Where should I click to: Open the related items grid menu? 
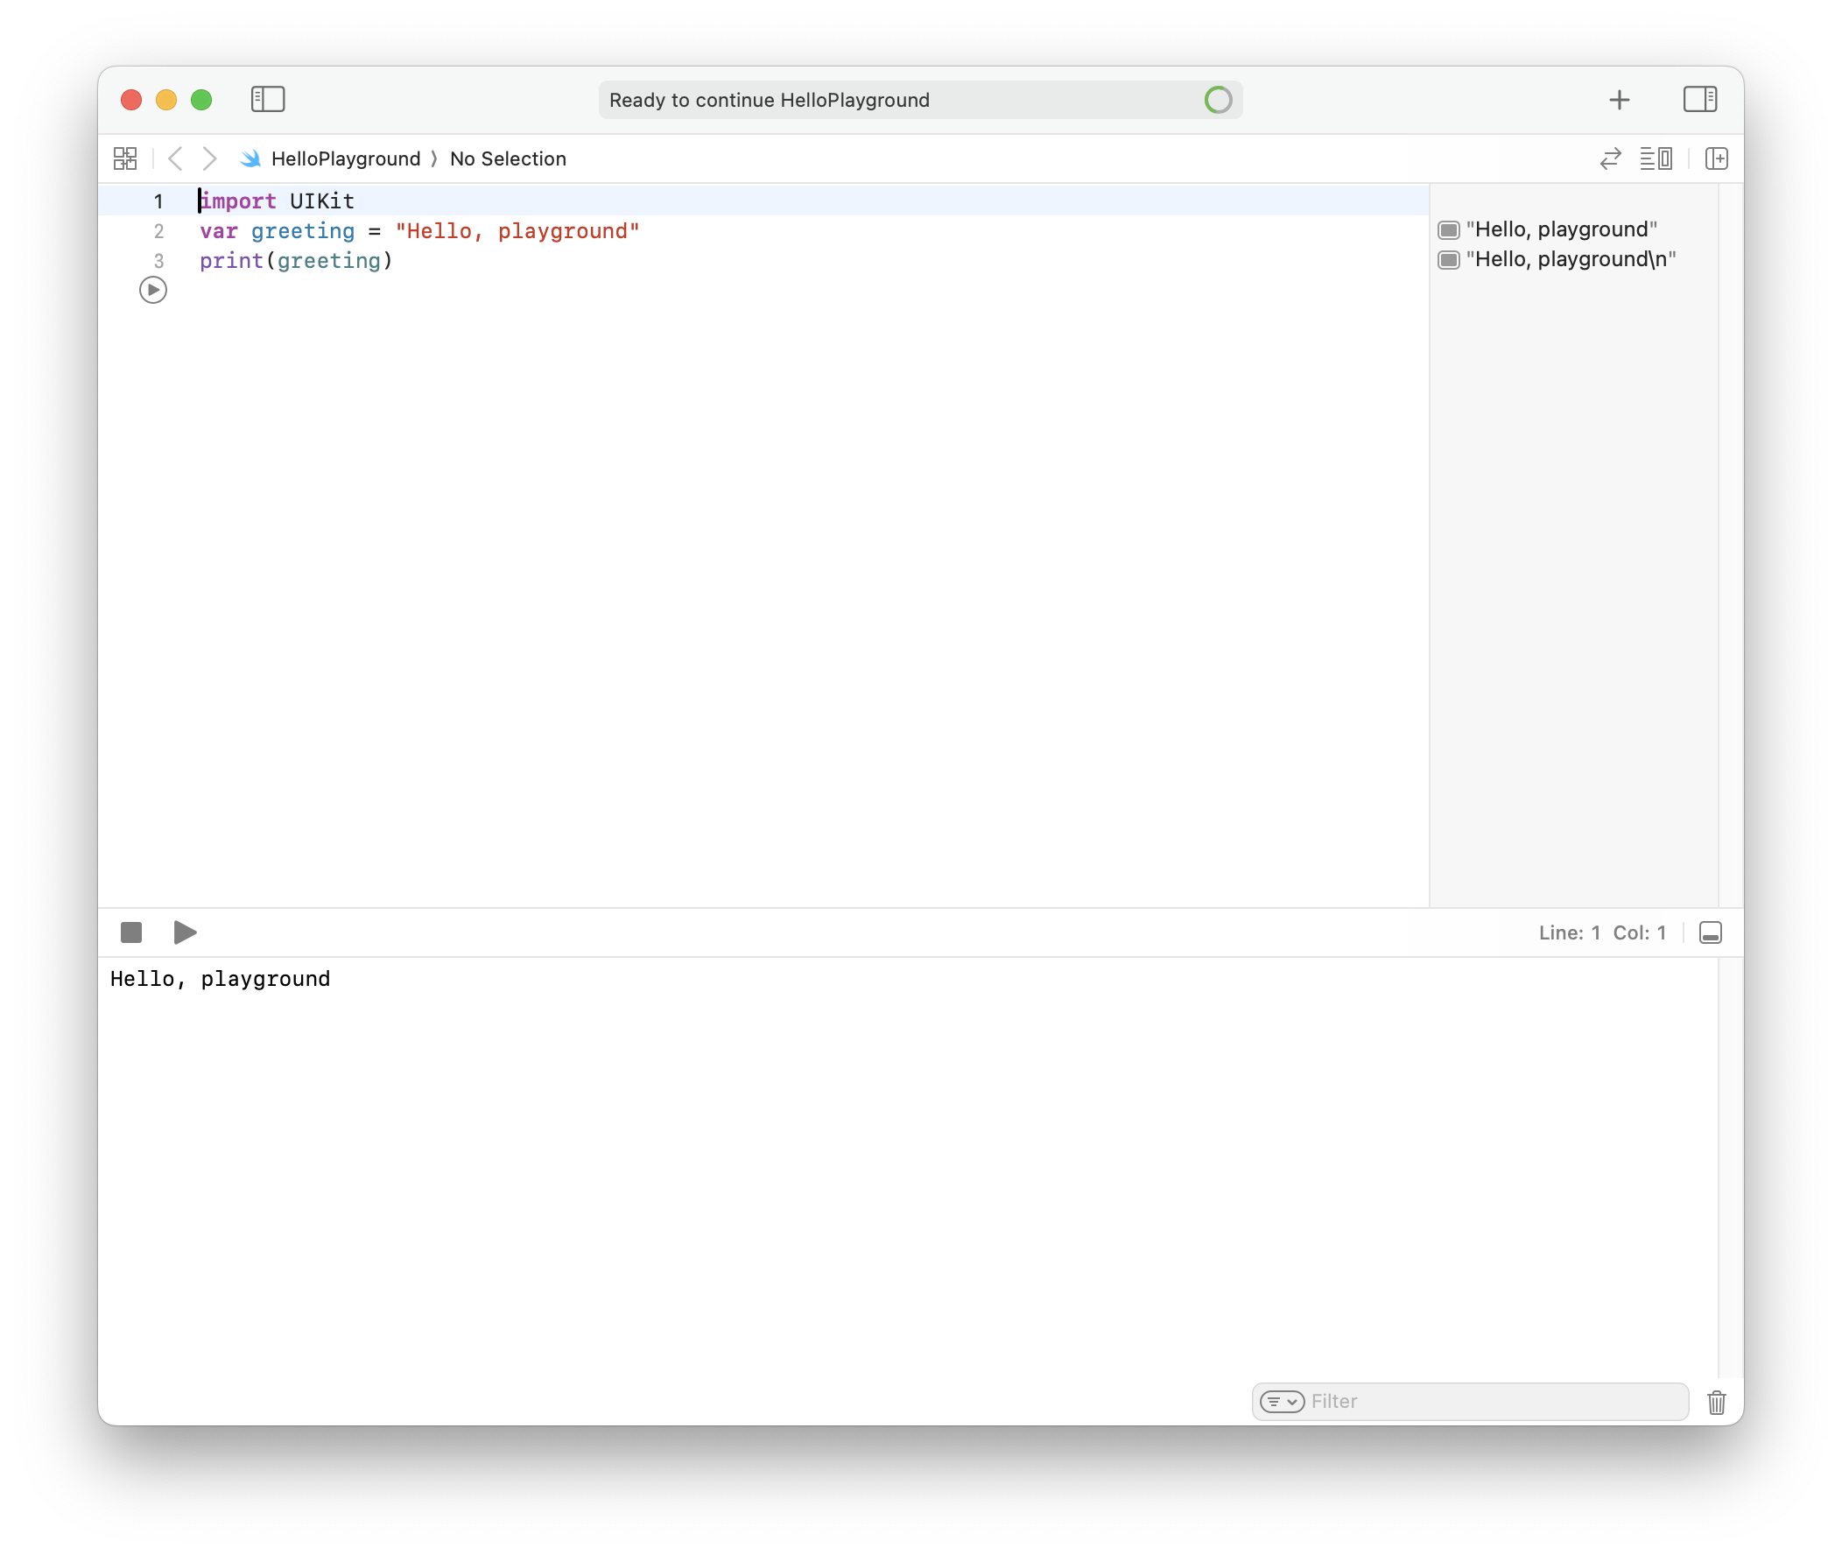pyautogui.click(x=125, y=158)
